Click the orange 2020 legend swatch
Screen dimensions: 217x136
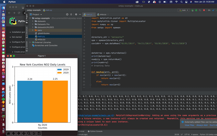59,72
